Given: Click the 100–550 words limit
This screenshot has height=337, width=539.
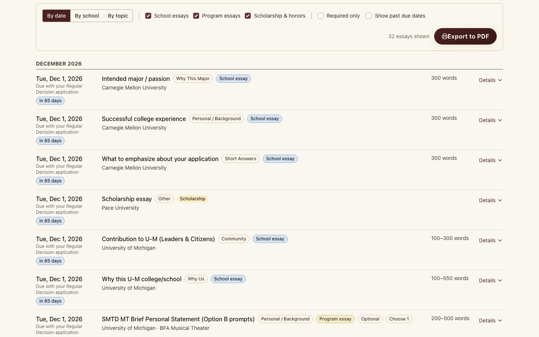Looking at the screenshot, I should point(450,278).
